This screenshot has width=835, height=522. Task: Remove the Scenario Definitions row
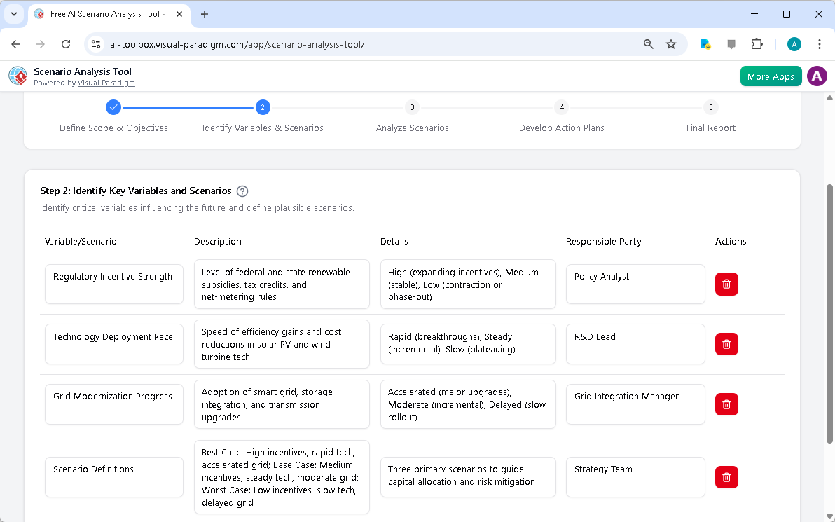(x=726, y=477)
